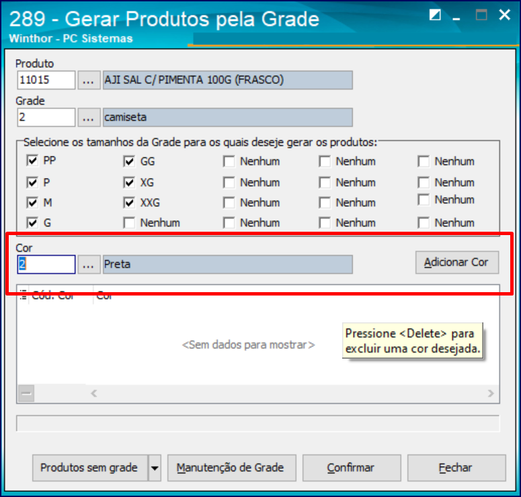This screenshot has height=497, width=521.
Task: Click the Cód. Cor column header
Action: pyautogui.click(x=61, y=295)
